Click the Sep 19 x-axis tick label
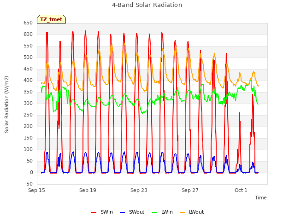Screen dimensions: 295x221 (88, 190)
